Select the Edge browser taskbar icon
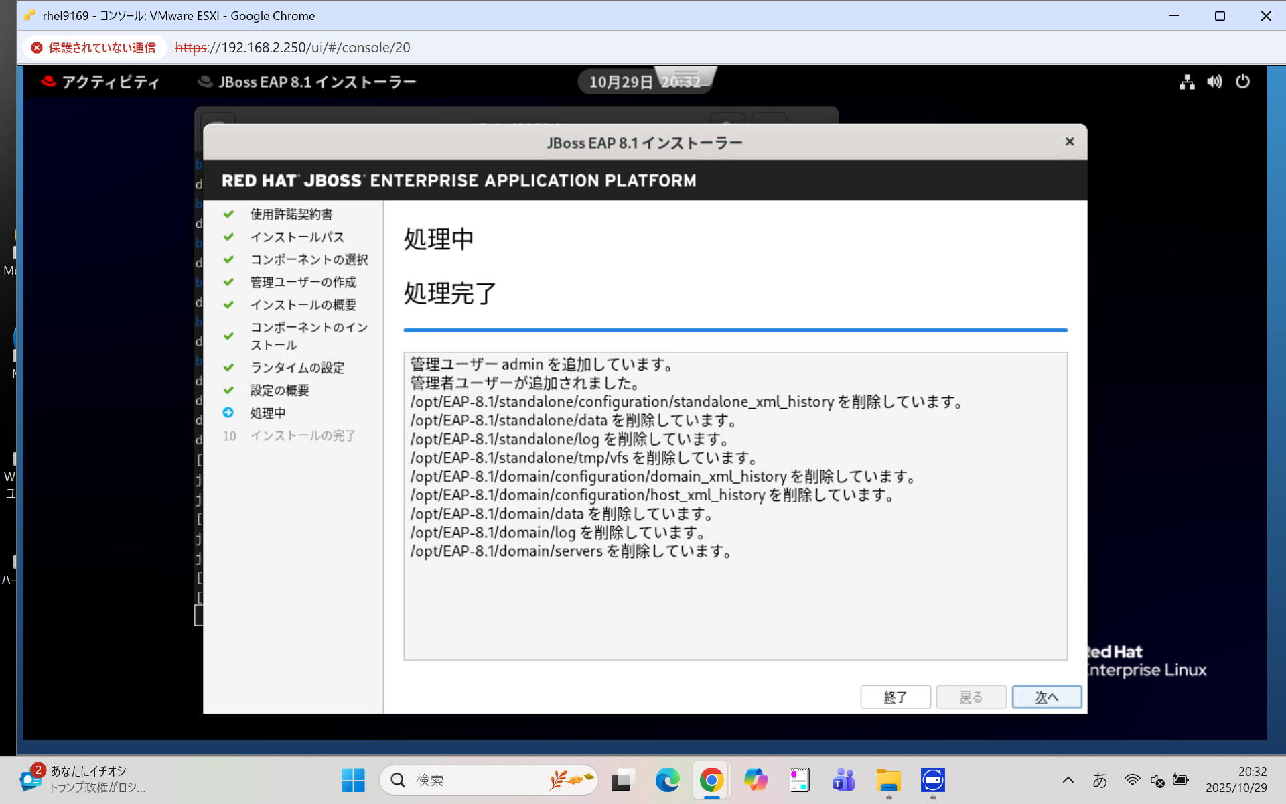 (667, 779)
